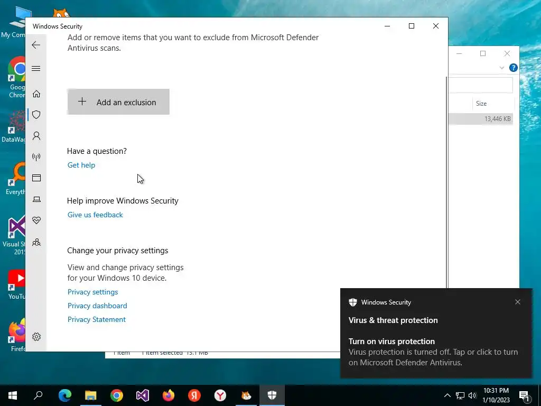The height and width of the screenshot is (406, 541).
Task: Open the Account protection person icon
Action: (x=36, y=136)
